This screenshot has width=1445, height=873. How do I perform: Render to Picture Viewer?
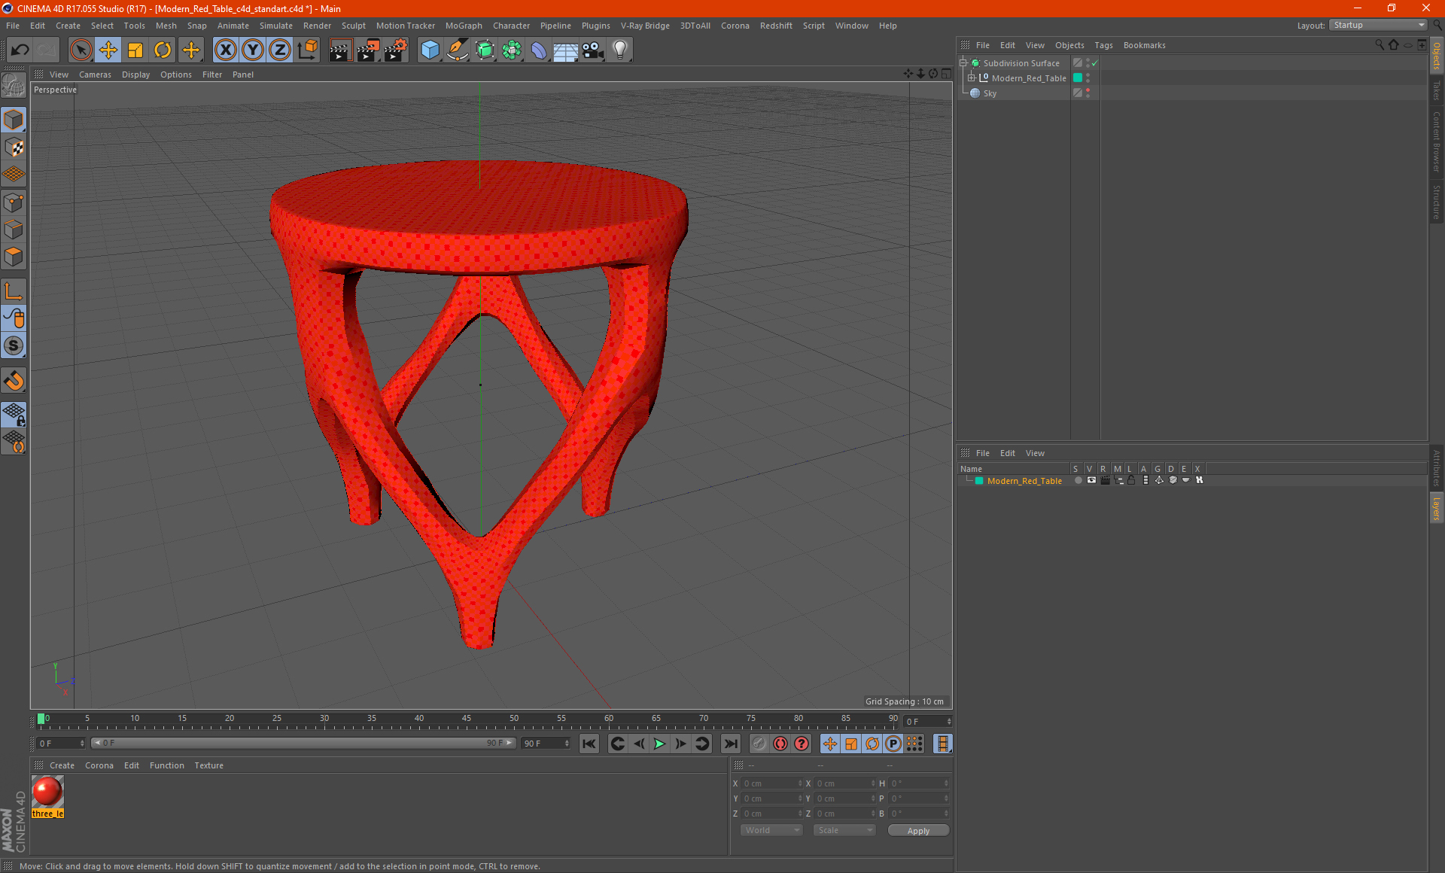pyautogui.click(x=368, y=50)
